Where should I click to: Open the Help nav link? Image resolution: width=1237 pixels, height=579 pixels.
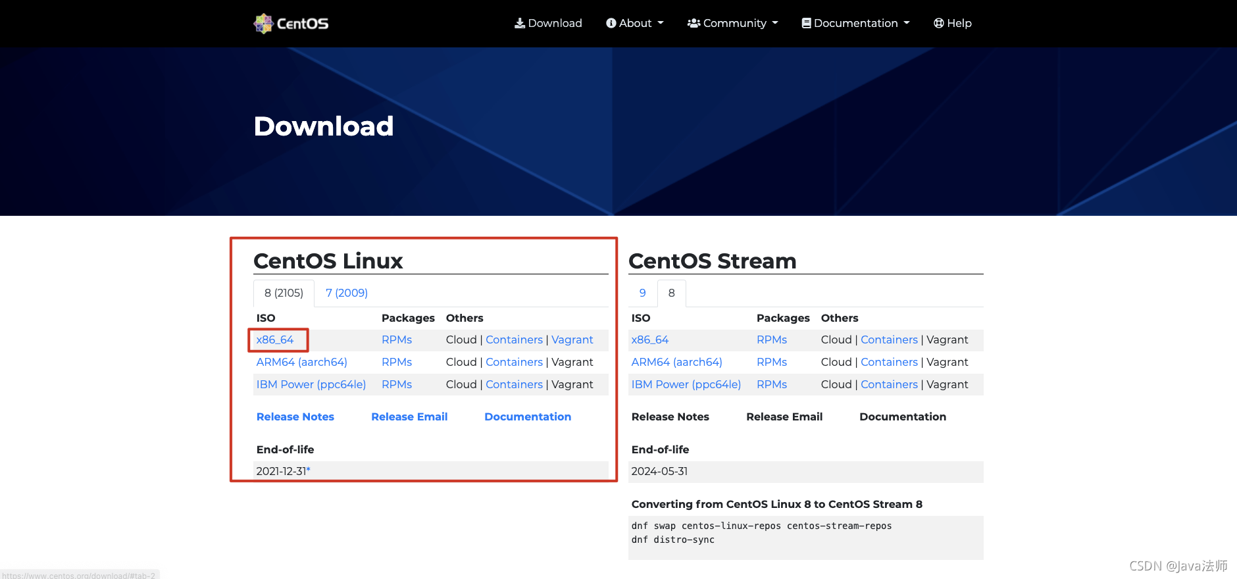click(953, 23)
